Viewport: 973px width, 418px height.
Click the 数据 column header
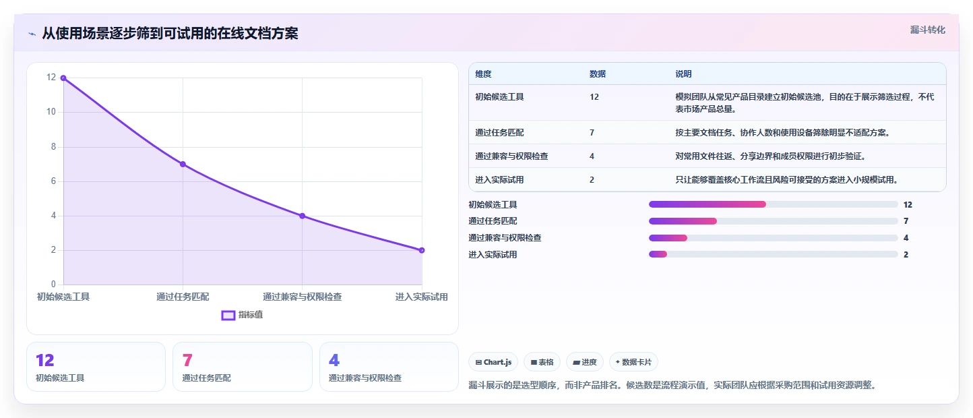(x=598, y=74)
